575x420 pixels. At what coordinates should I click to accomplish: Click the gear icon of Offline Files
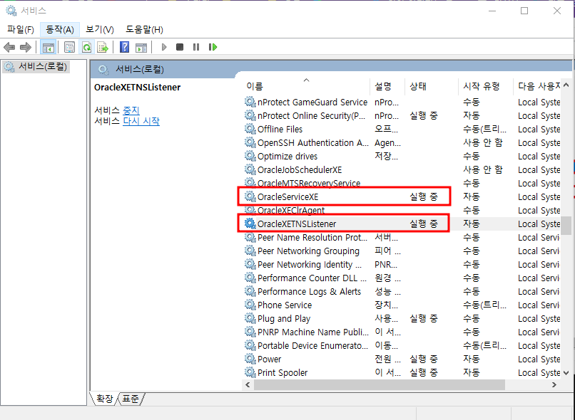pos(250,129)
